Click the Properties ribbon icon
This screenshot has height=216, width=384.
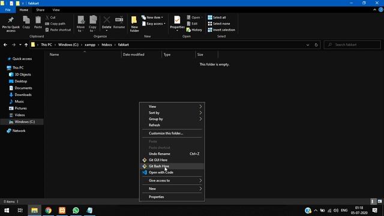177,23
